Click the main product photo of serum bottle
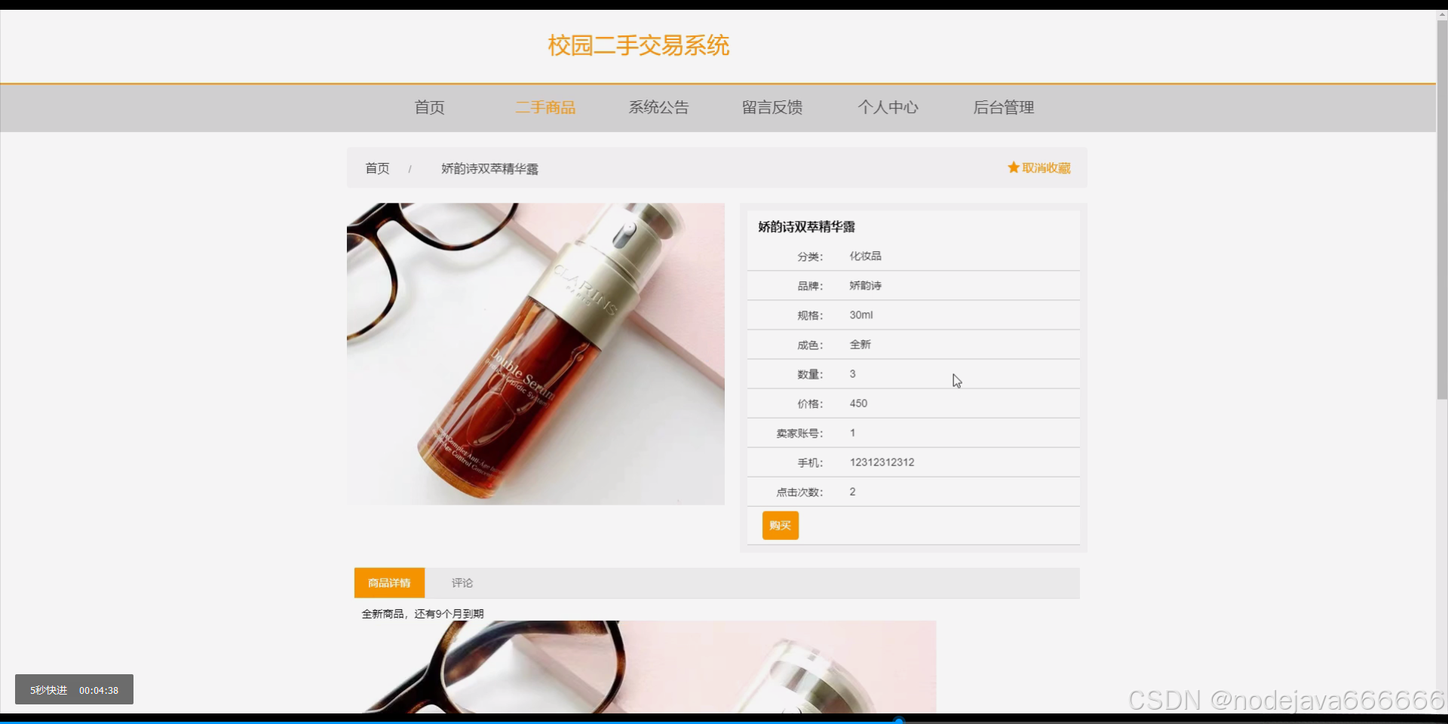 [x=535, y=354]
